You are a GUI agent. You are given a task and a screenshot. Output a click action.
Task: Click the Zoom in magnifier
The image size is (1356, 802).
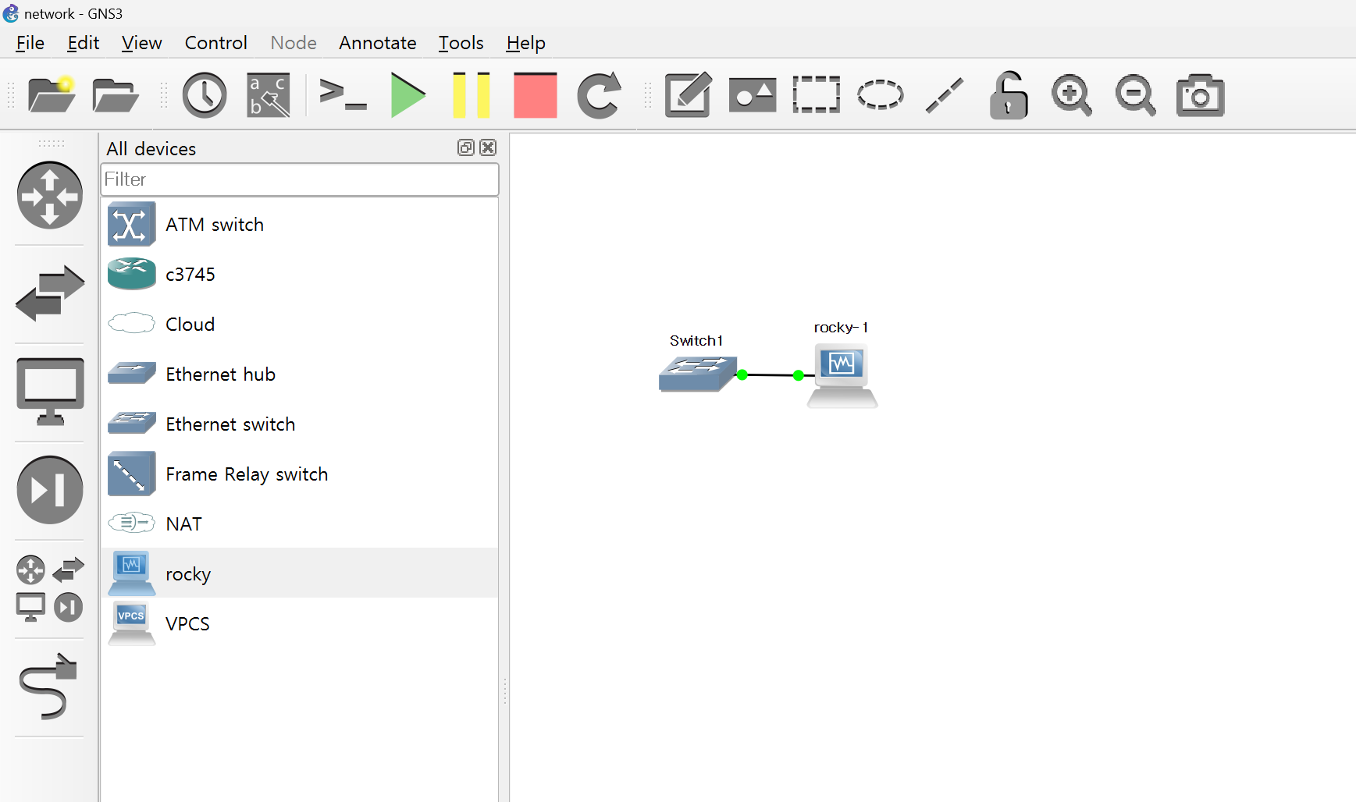click(x=1072, y=95)
